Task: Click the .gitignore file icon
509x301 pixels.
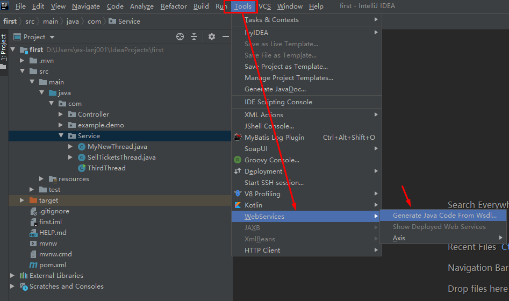Action: (x=33, y=211)
